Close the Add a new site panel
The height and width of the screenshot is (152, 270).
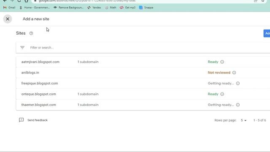pos(8,19)
